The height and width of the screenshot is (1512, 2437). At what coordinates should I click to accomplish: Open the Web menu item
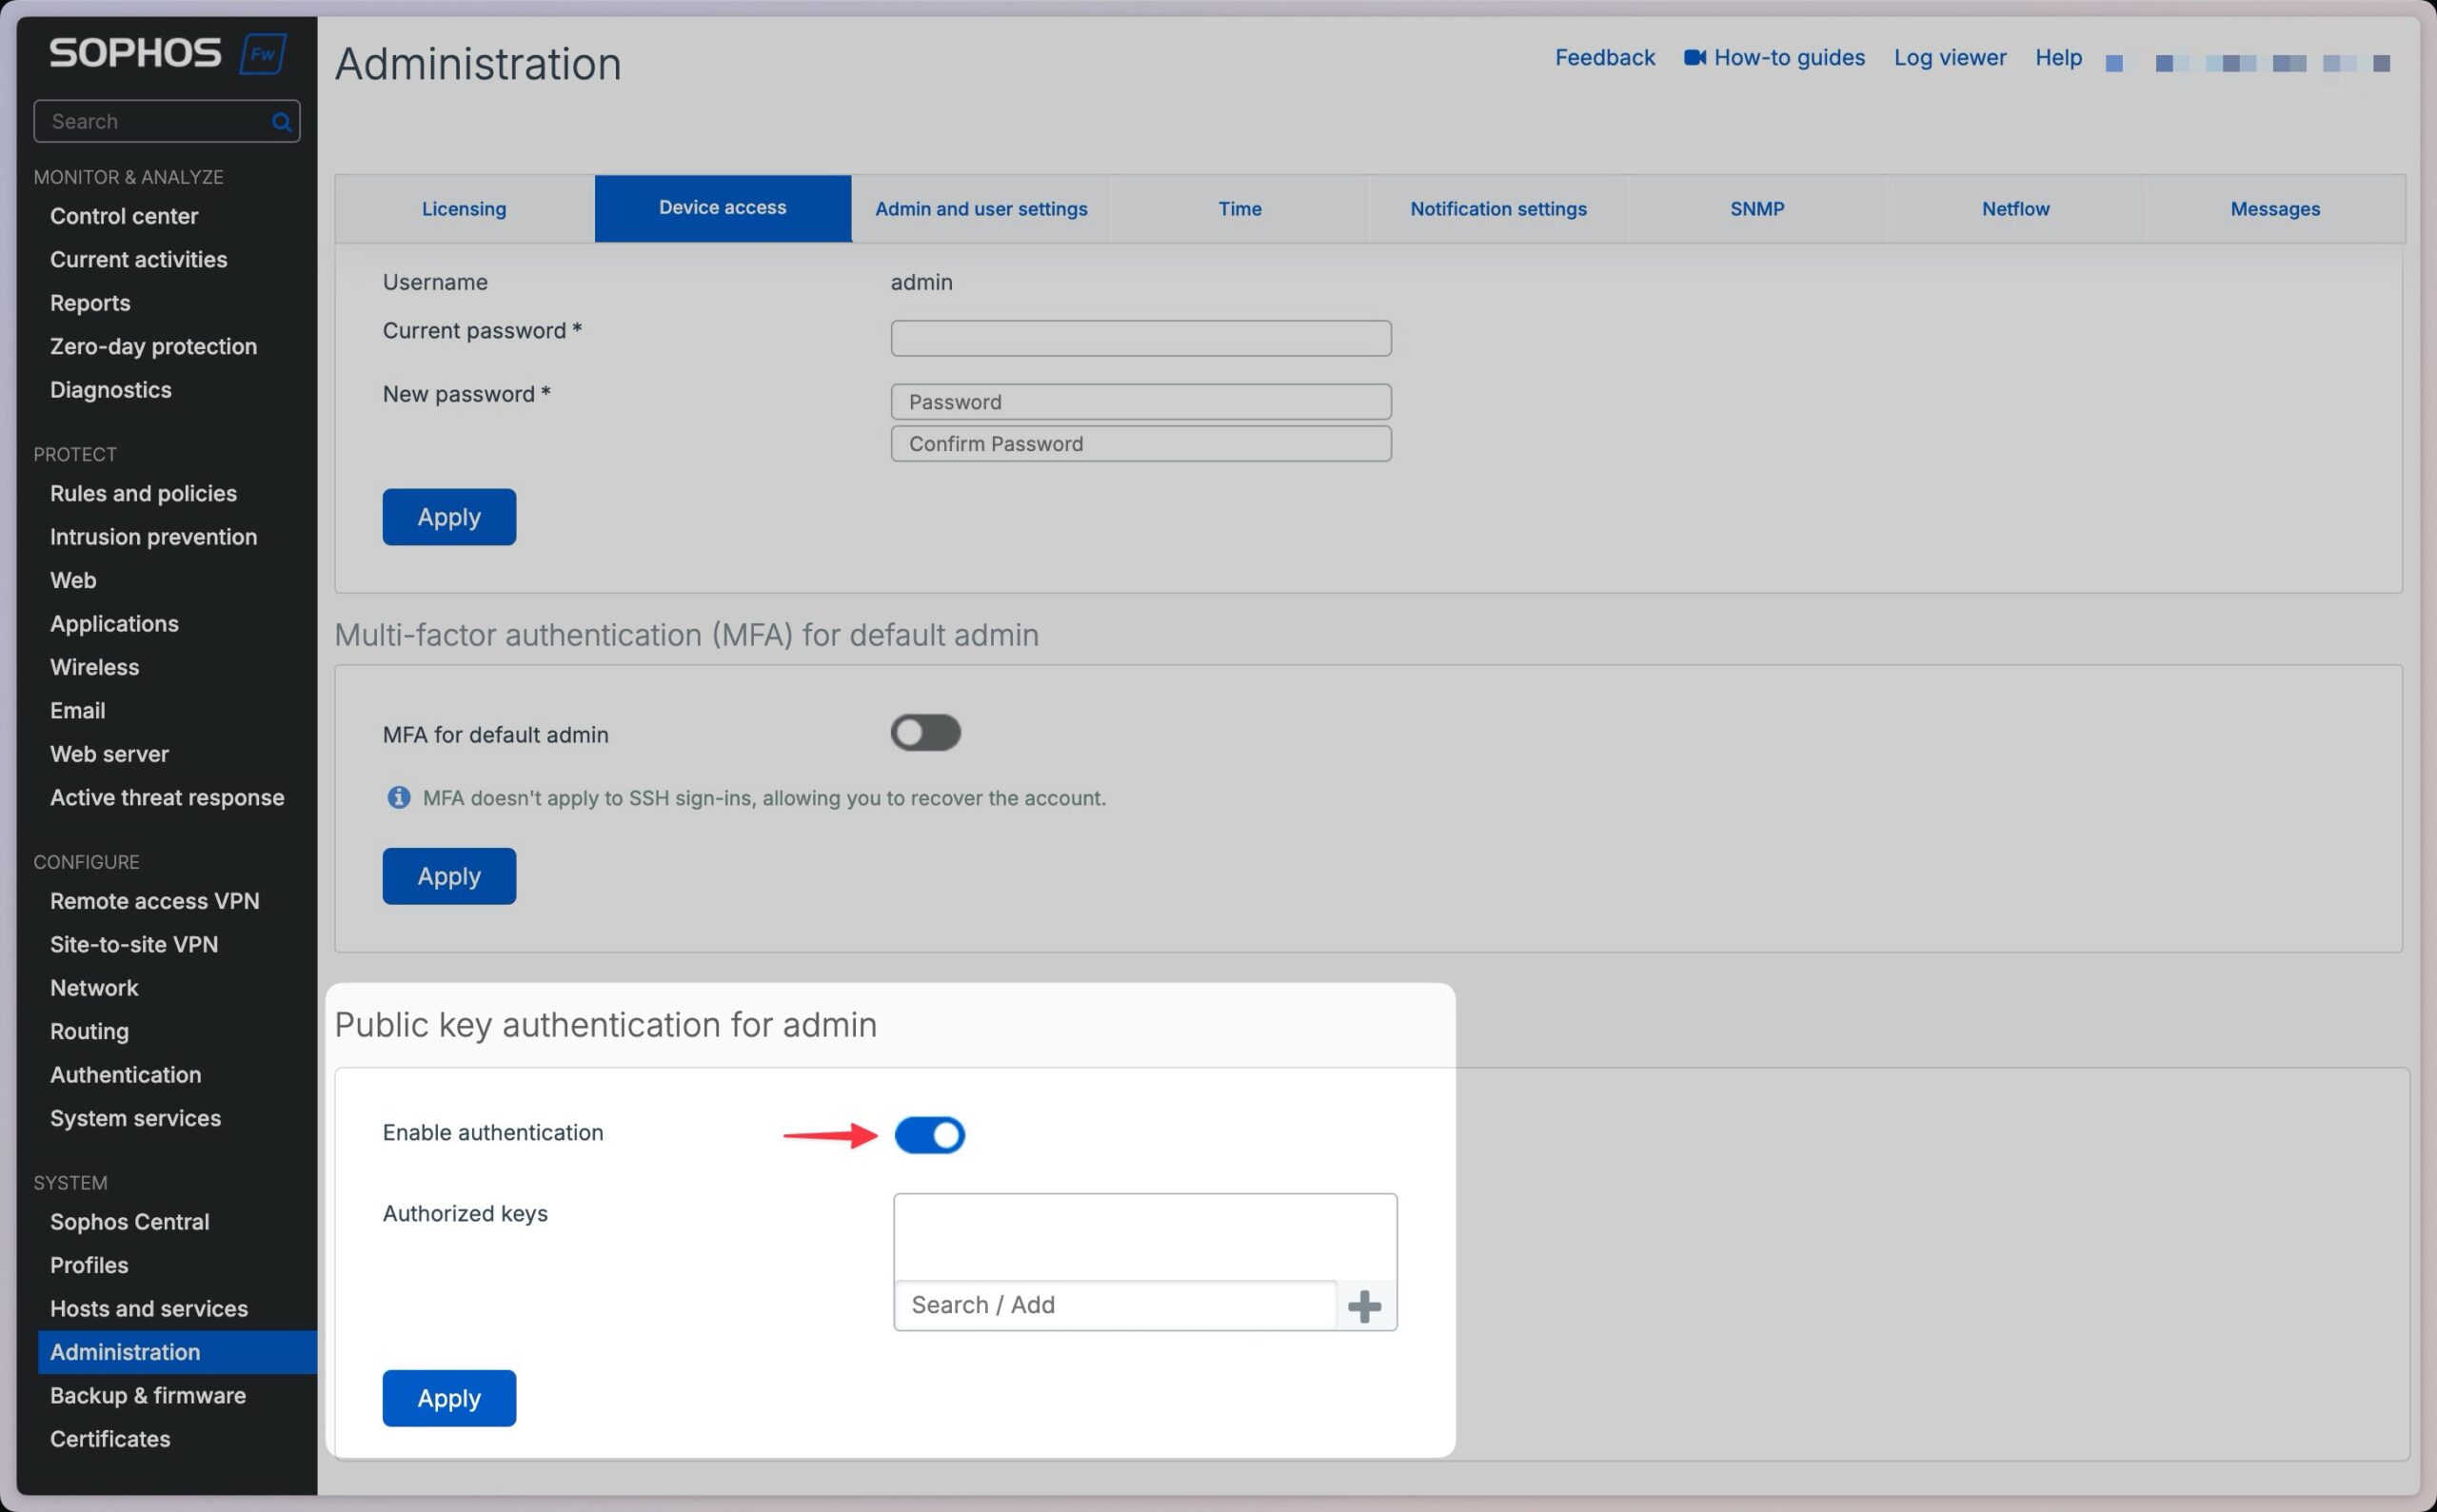point(73,581)
